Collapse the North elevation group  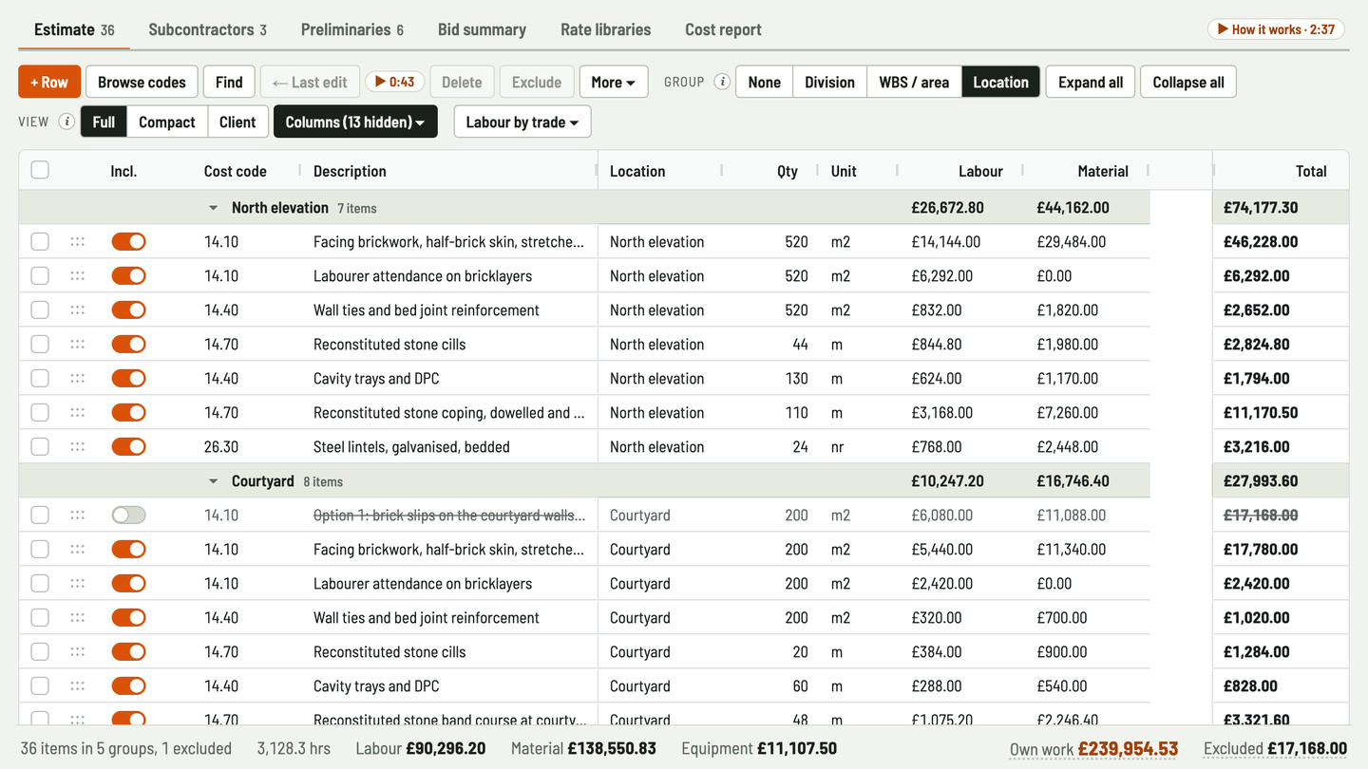[213, 208]
